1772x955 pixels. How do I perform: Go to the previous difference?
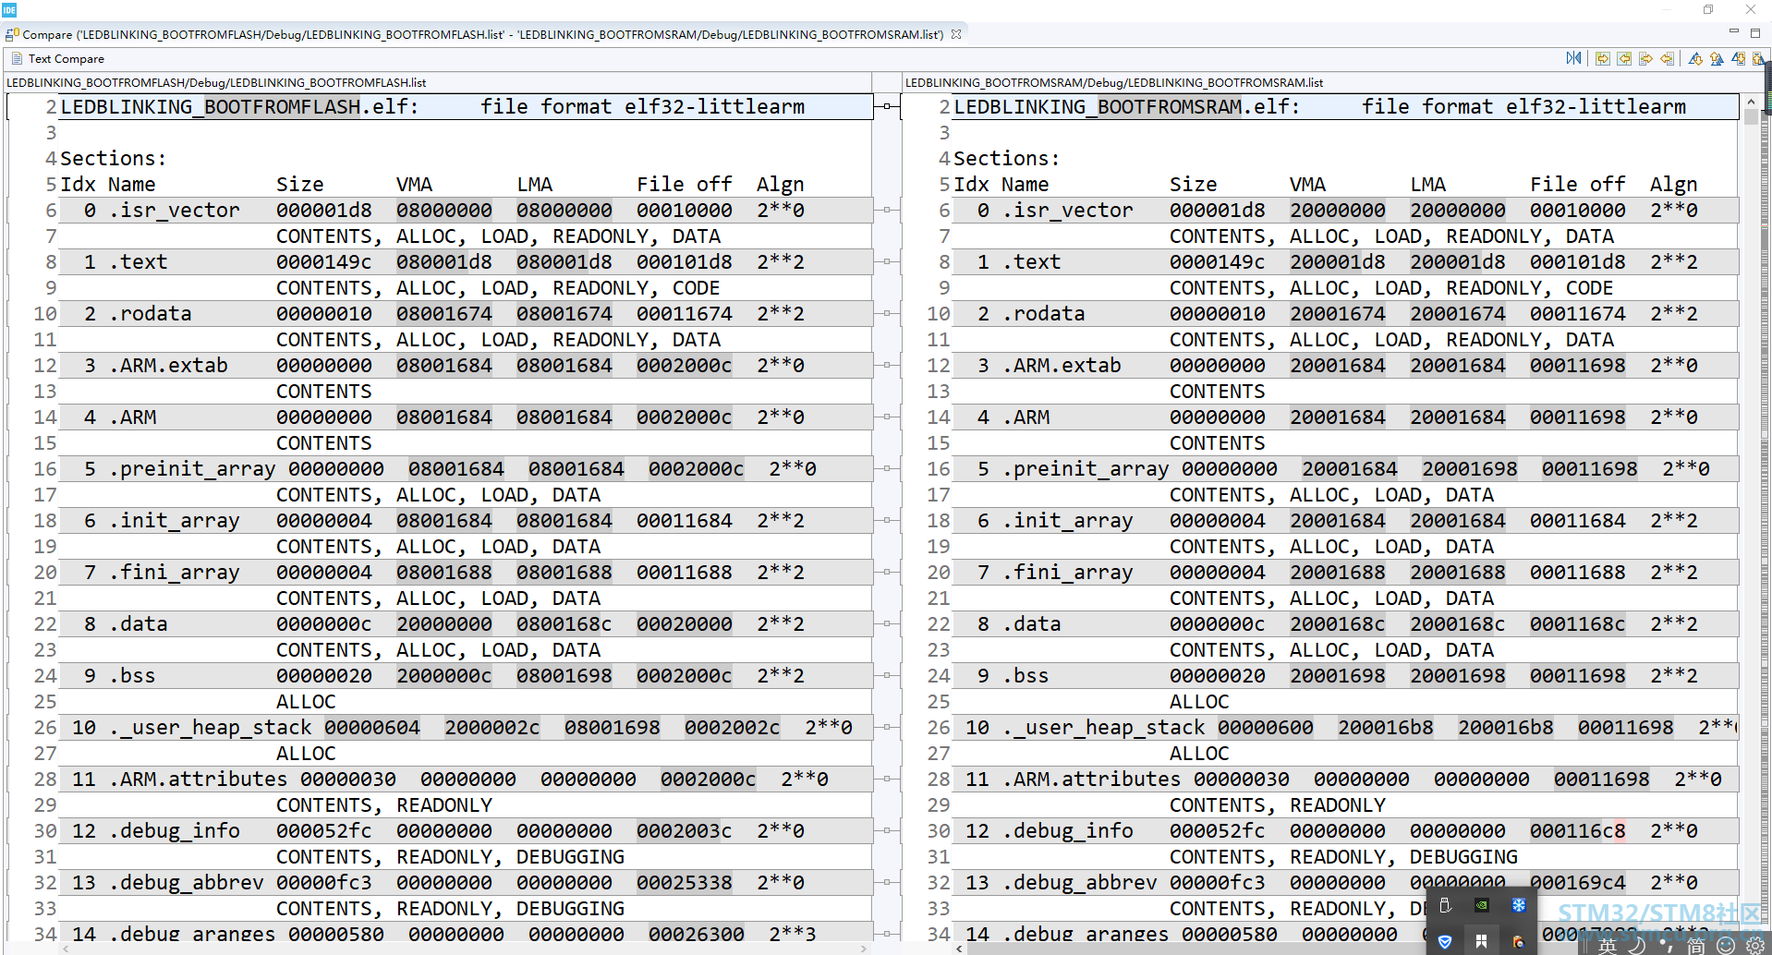pos(1717,58)
